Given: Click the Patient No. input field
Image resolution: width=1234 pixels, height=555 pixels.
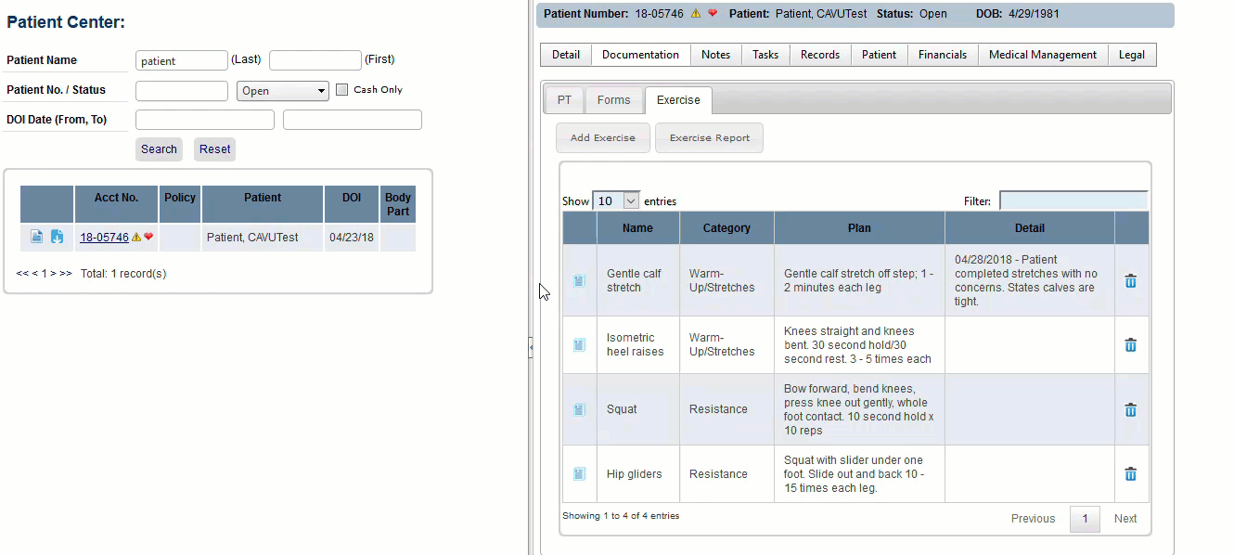Looking at the screenshot, I should coord(182,91).
